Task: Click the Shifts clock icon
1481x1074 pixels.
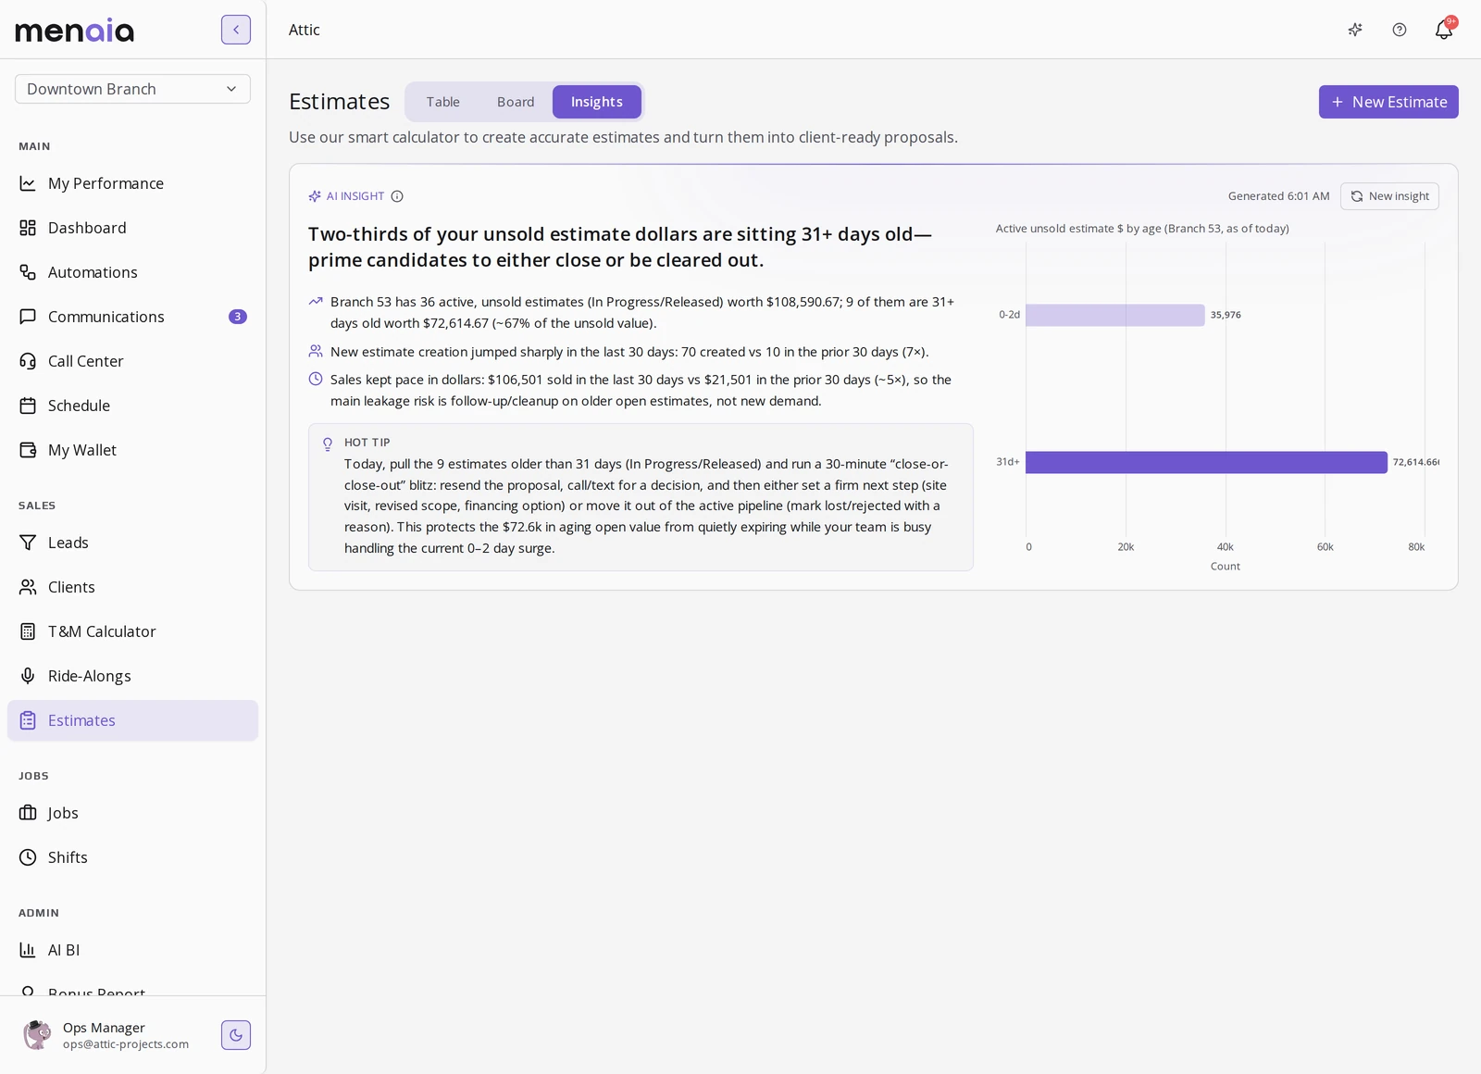Action: 28,857
